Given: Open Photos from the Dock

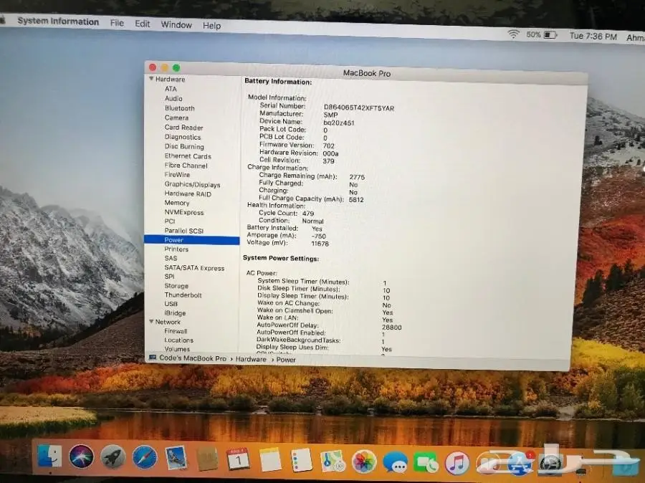Looking at the screenshot, I should point(364,462).
